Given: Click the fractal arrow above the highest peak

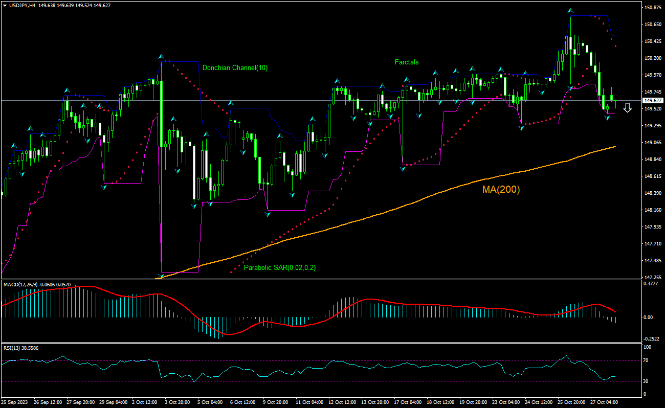Looking at the screenshot, I should 570,10.
